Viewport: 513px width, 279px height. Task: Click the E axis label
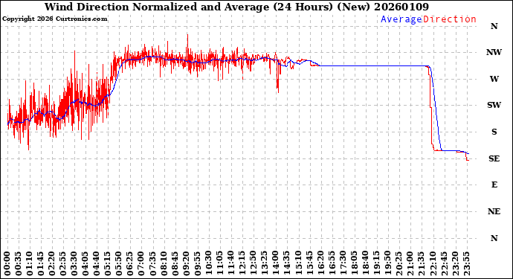click(x=494, y=185)
